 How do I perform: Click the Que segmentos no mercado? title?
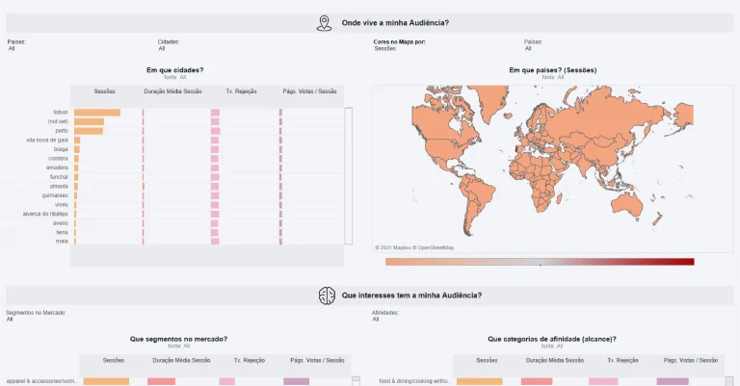point(178,339)
